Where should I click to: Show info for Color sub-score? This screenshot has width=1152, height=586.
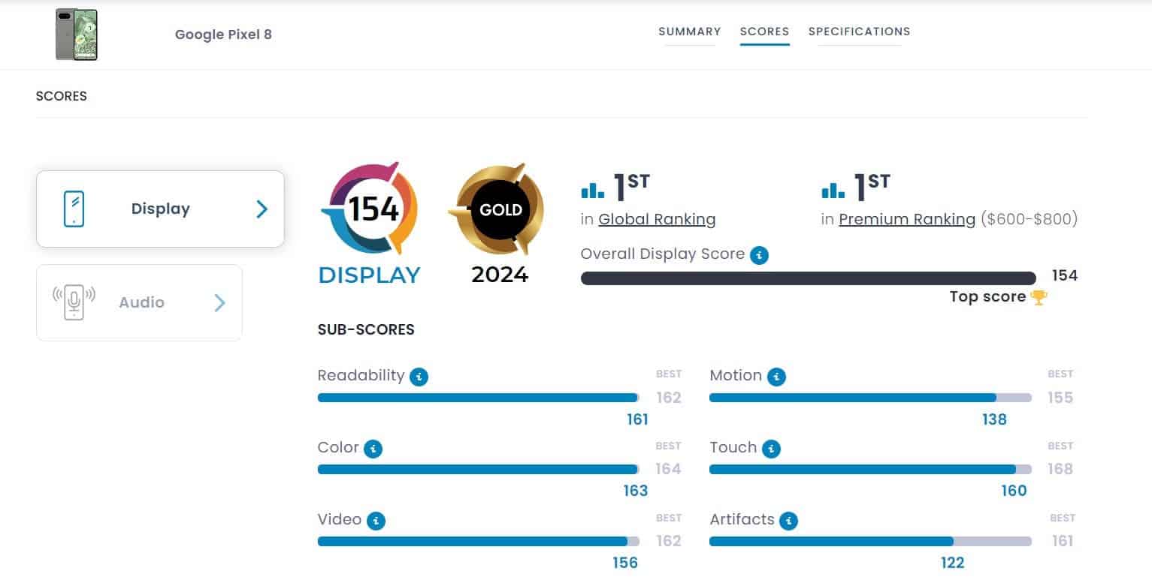pyautogui.click(x=373, y=449)
